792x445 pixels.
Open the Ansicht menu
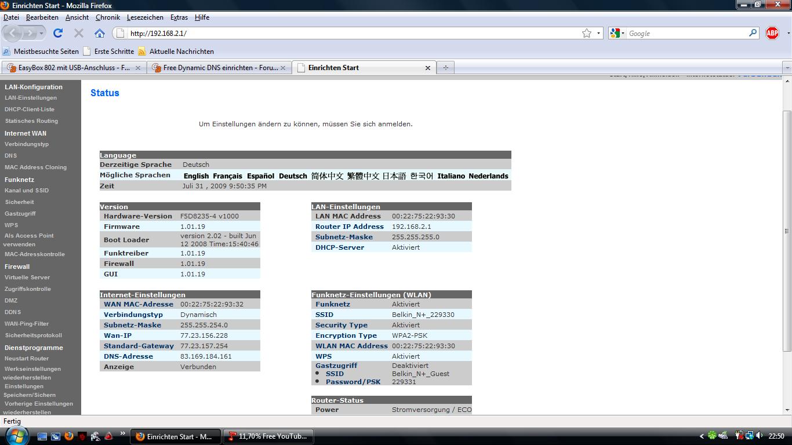pos(77,17)
